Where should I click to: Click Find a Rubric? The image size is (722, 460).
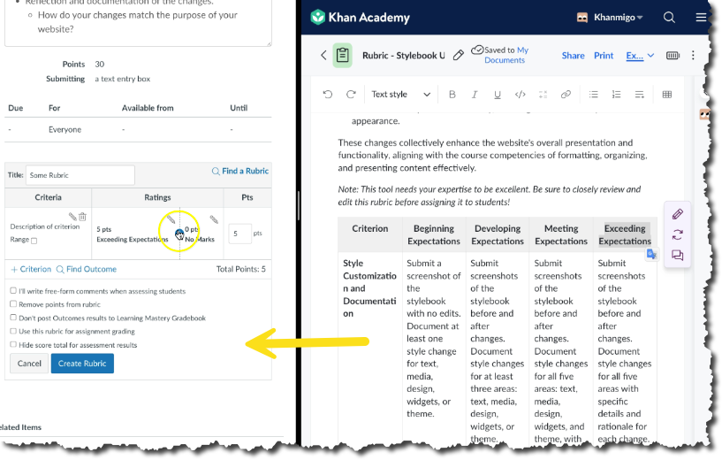pos(239,171)
